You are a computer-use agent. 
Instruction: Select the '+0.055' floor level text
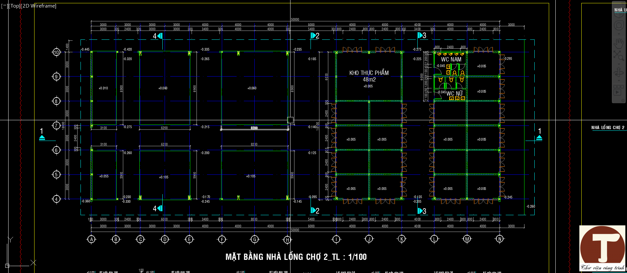click(x=104, y=176)
